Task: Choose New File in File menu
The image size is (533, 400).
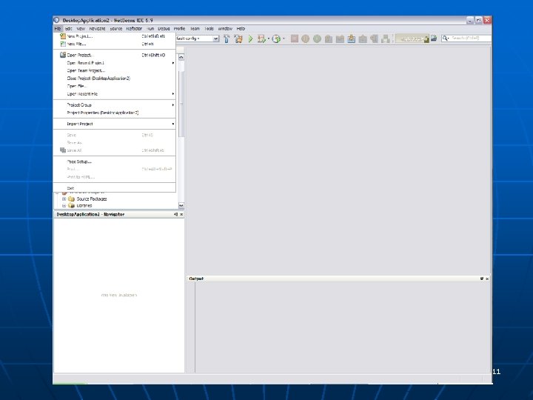Action: click(x=114, y=44)
